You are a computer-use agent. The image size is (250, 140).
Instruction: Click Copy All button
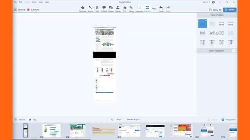[215, 10]
